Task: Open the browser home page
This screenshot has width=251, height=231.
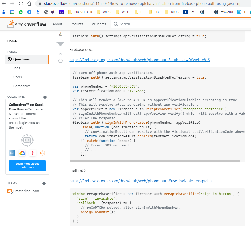Action: pyautogui.click(x=29, y=3)
